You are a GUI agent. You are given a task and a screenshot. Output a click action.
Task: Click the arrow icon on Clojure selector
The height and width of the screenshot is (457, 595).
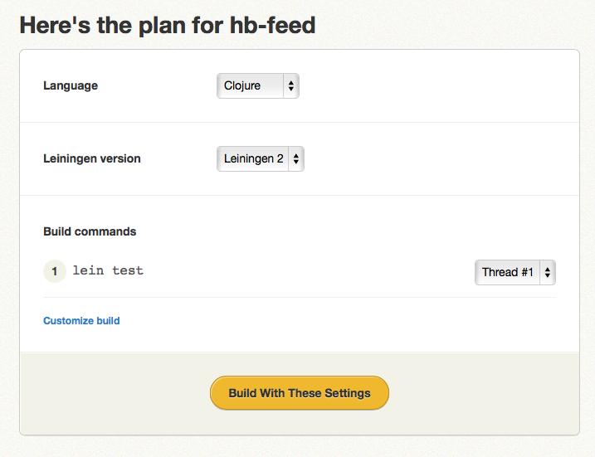coord(290,86)
